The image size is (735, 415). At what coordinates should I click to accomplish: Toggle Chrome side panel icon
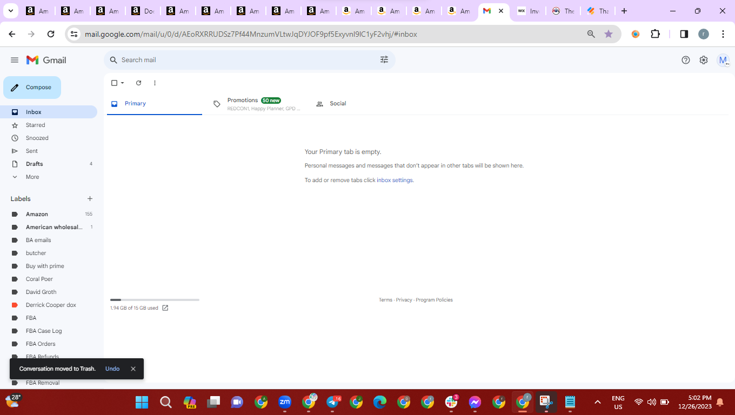pos(684,34)
